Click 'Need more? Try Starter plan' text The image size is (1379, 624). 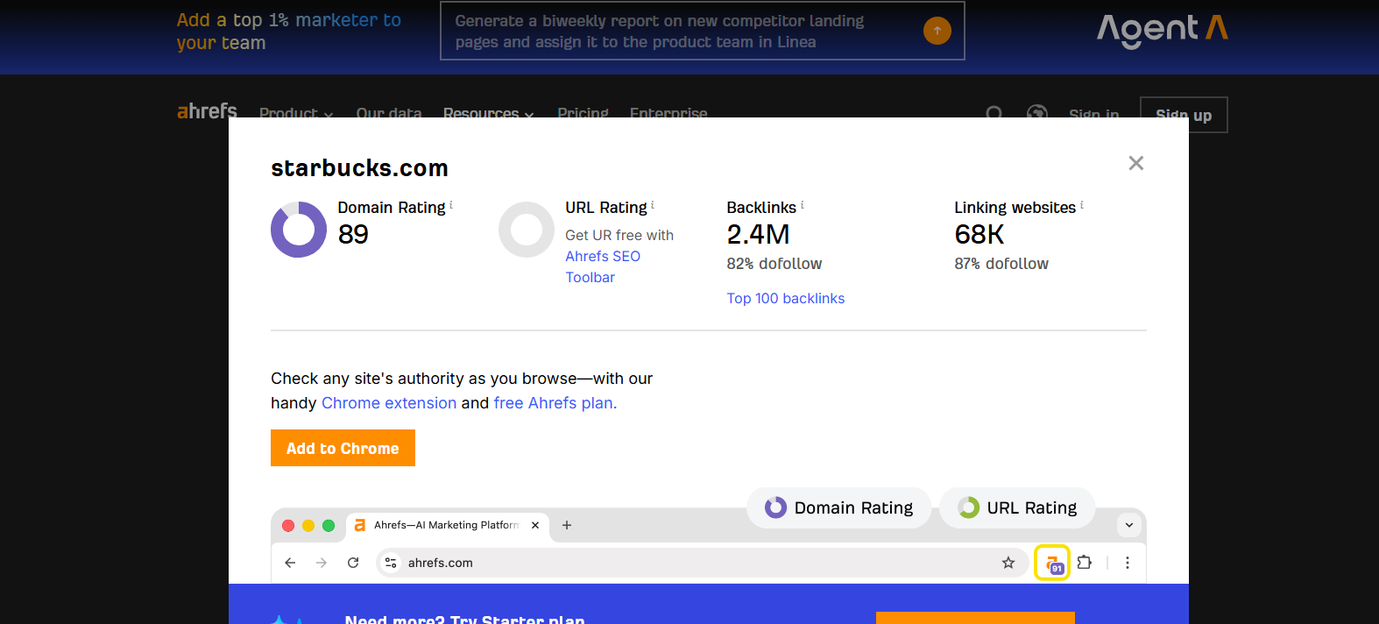(x=465, y=619)
